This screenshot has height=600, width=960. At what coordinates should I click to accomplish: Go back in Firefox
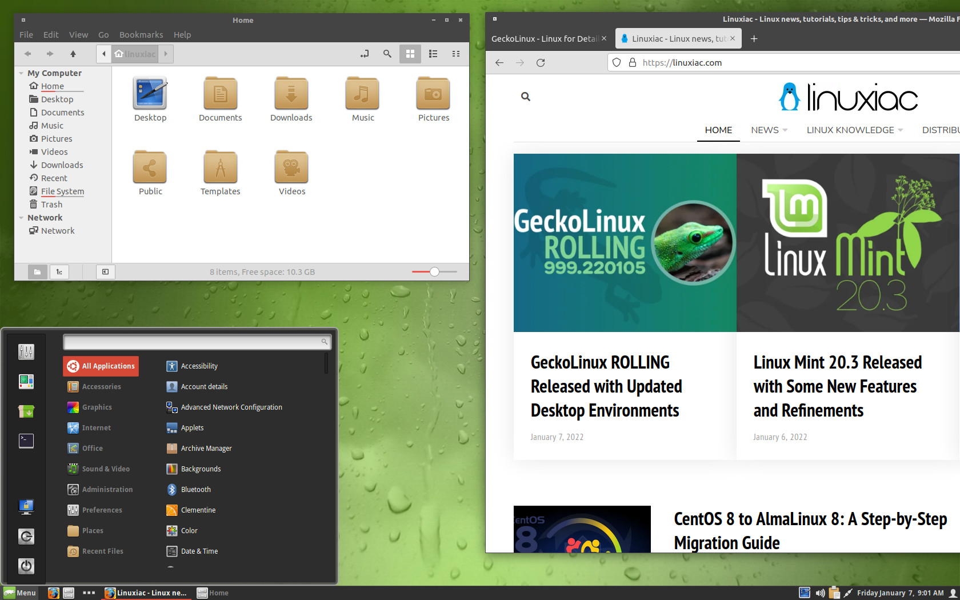[499, 63]
